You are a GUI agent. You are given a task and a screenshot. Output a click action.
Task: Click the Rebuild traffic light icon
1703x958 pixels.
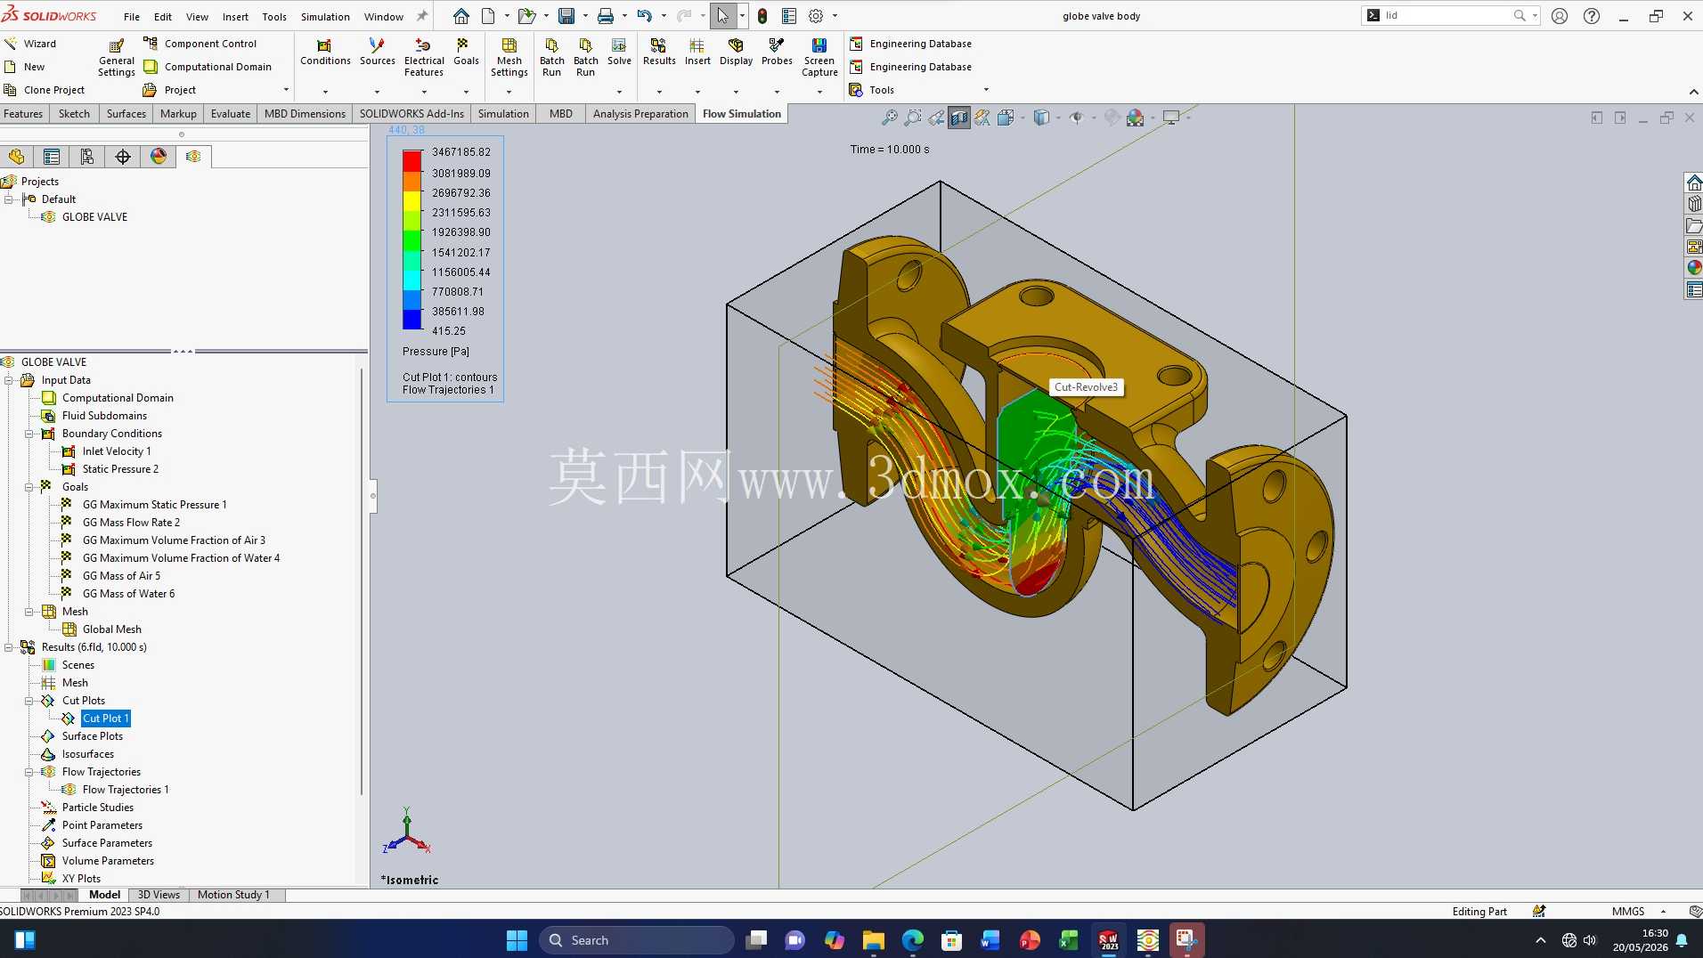762,16
